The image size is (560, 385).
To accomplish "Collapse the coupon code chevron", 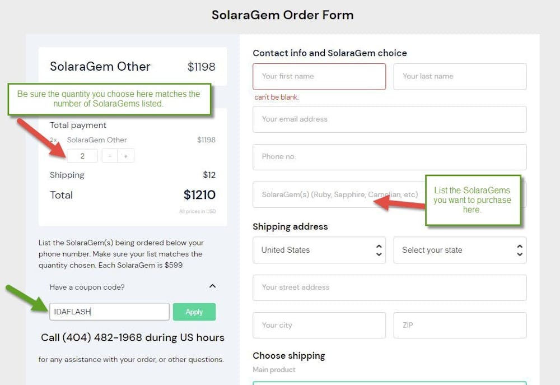I will [212, 286].
